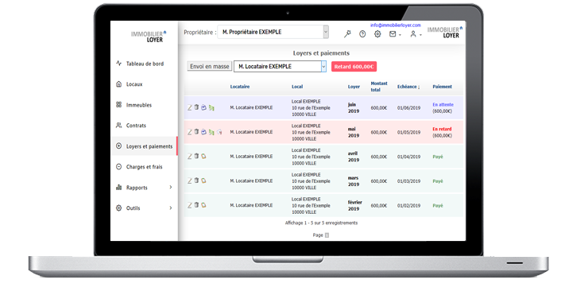The width and height of the screenshot is (565, 299).
Task: Open Charges et frais section
Action: coord(144,167)
